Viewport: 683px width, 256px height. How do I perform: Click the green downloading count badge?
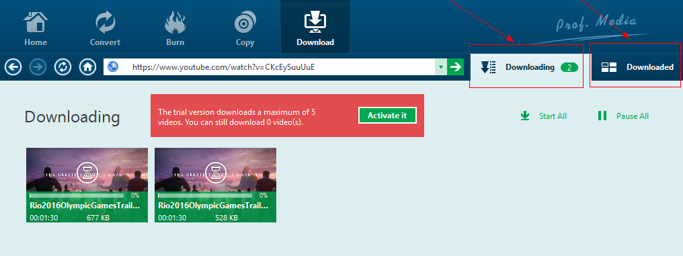point(569,67)
